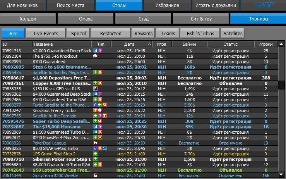Toggle the Все filter button
Viewport: 286px width, 179px height.
[13, 33]
